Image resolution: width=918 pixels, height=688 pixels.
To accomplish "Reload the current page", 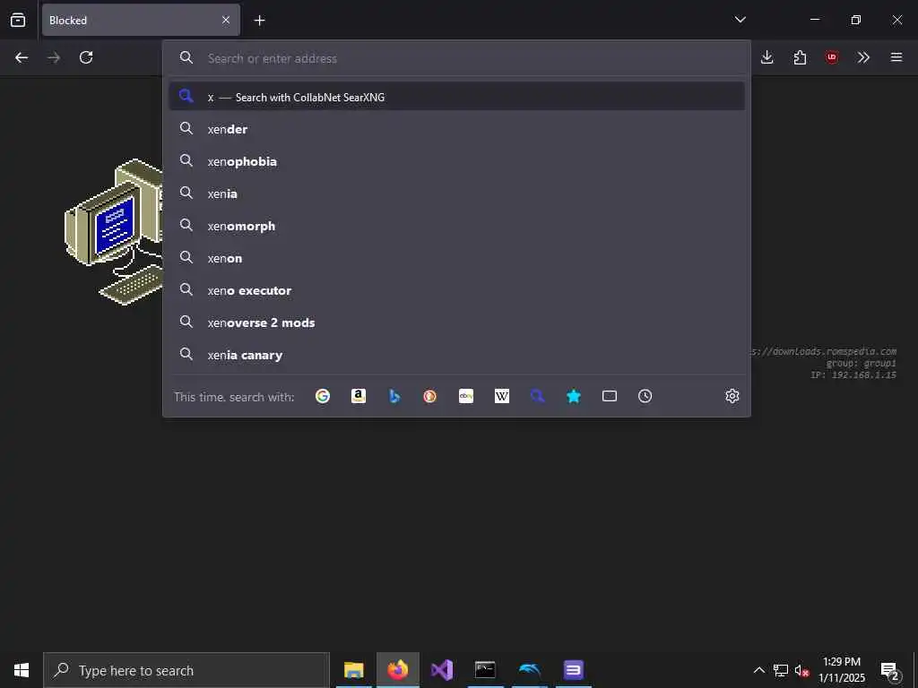I will pyautogui.click(x=86, y=57).
